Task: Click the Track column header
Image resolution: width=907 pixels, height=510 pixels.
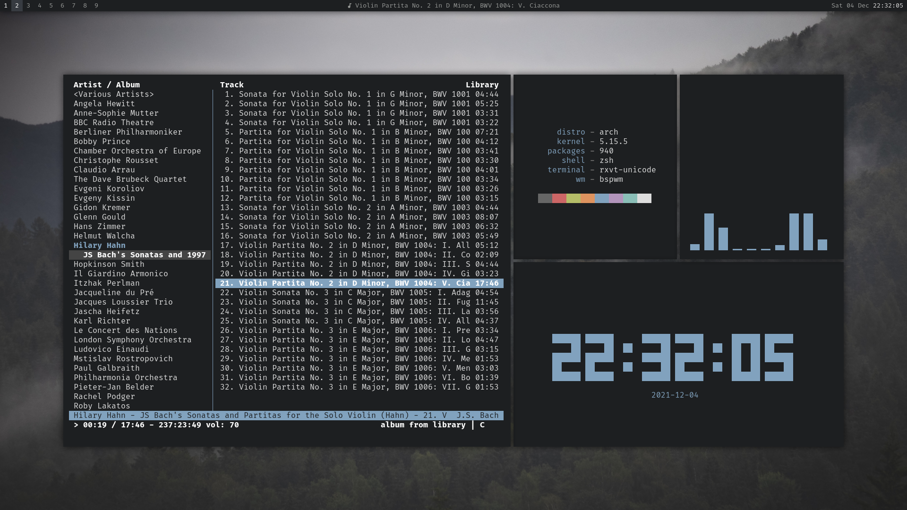Action: pyautogui.click(x=231, y=85)
